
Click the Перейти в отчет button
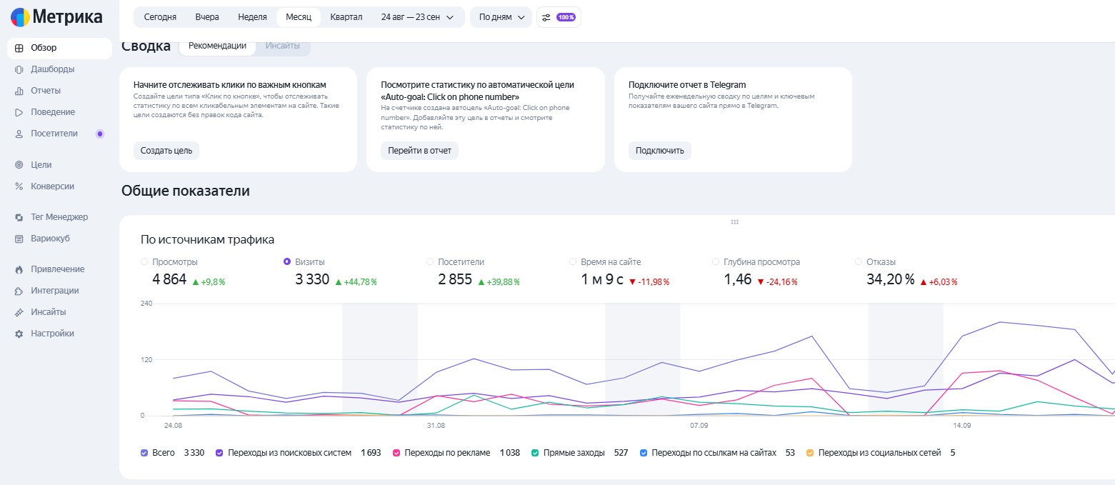[x=419, y=151]
